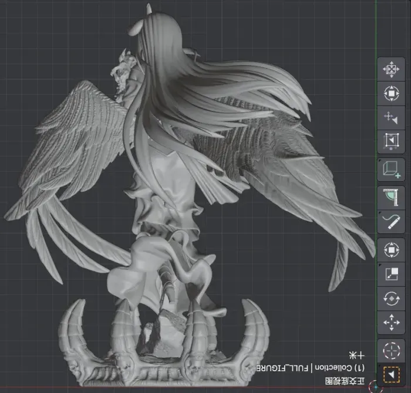Select the arrows-around-square tool beside the crossed-box icon
411x393 pixels.
click(392, 93)
